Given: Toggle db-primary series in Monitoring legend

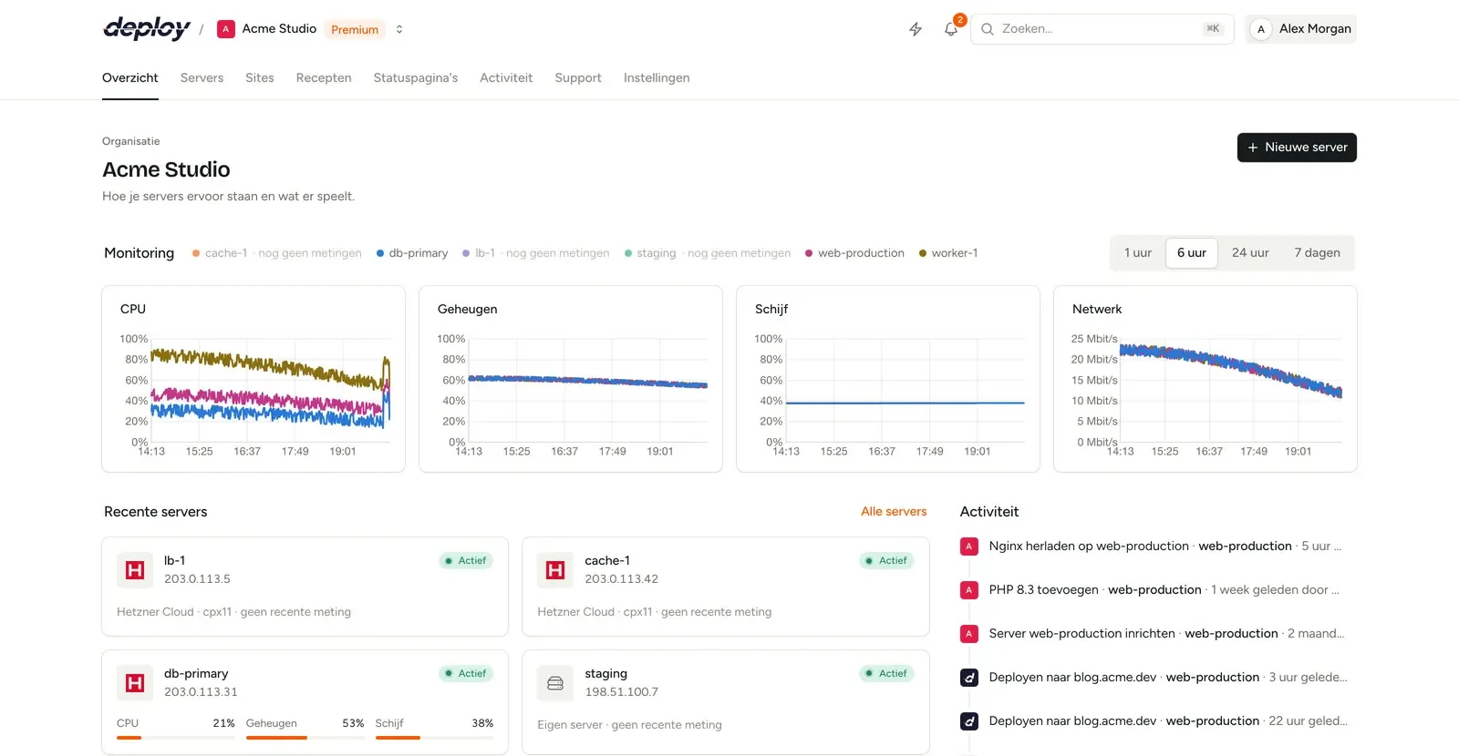Looking at the screenshot, I should pos(412,253).
